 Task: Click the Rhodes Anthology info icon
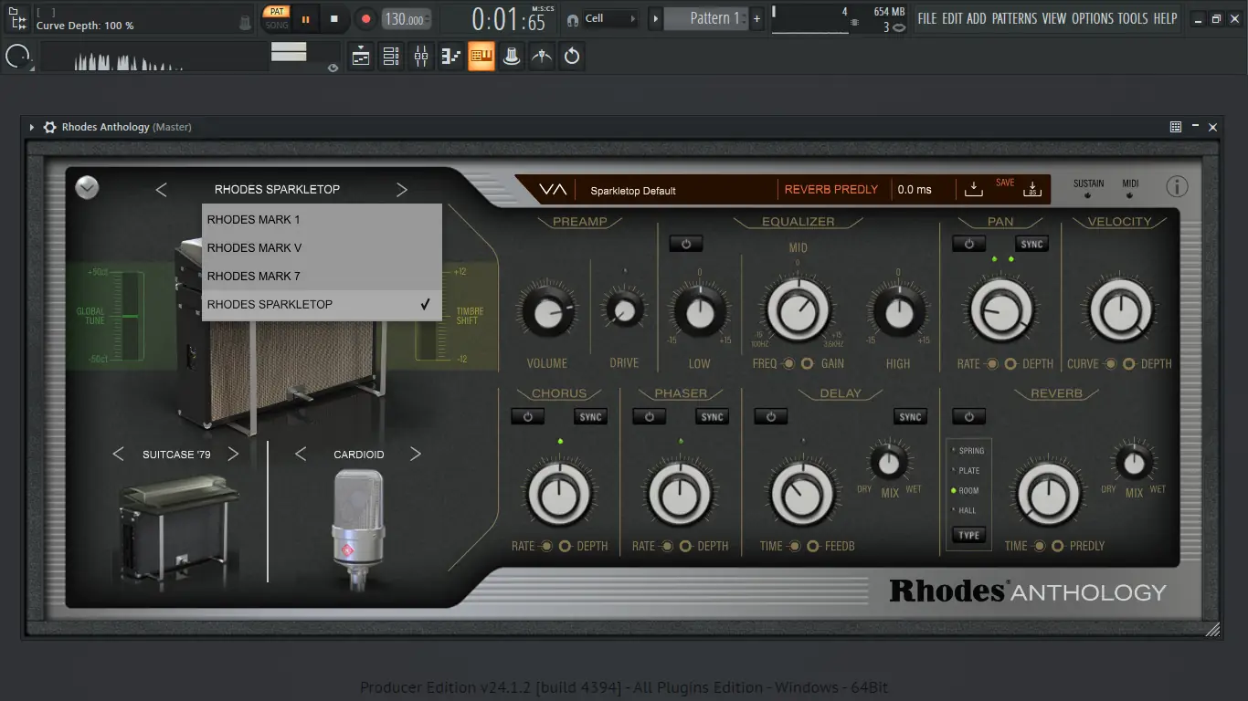pos(1177,187)
